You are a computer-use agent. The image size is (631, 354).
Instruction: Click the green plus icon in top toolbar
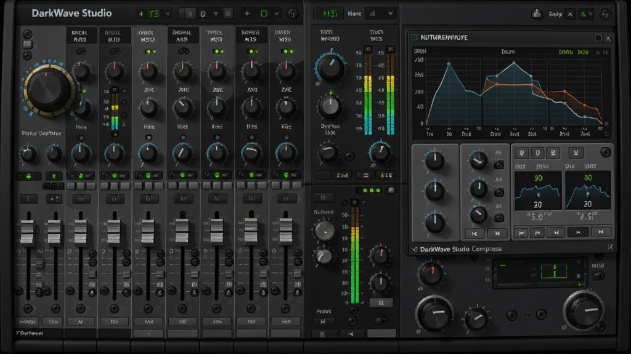141,14
